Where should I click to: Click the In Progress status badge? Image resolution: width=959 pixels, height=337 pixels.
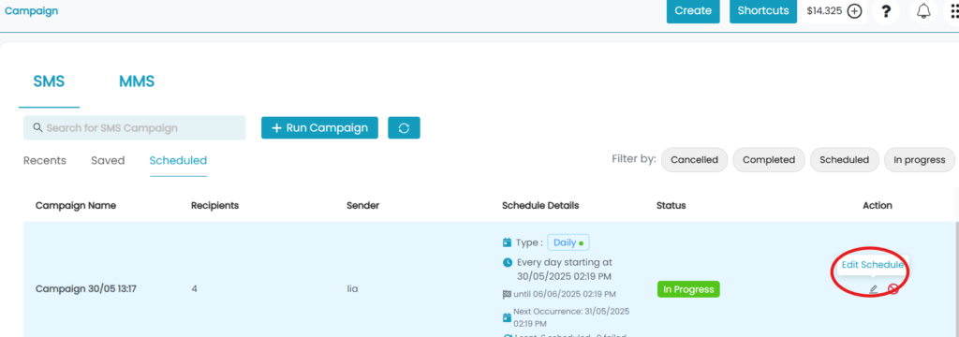tap(688, 289)
